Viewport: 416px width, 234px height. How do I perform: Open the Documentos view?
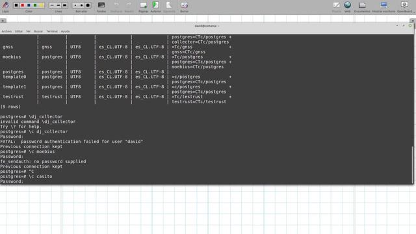(362, 6)
